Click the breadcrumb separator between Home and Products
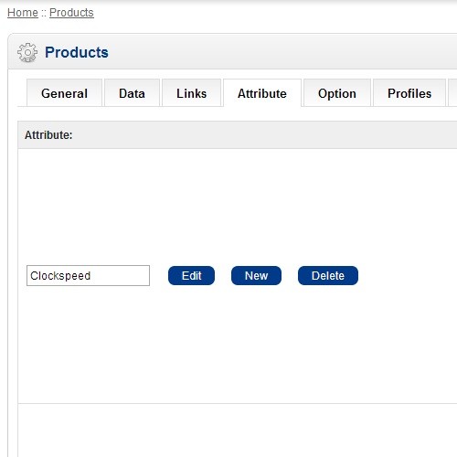Image resolution: width=457 pixels, height=457 pixels. (x=44, y=13)
